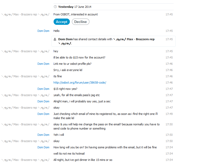Select the 'From OSBOT, interested in account' message

pos(76,14)
